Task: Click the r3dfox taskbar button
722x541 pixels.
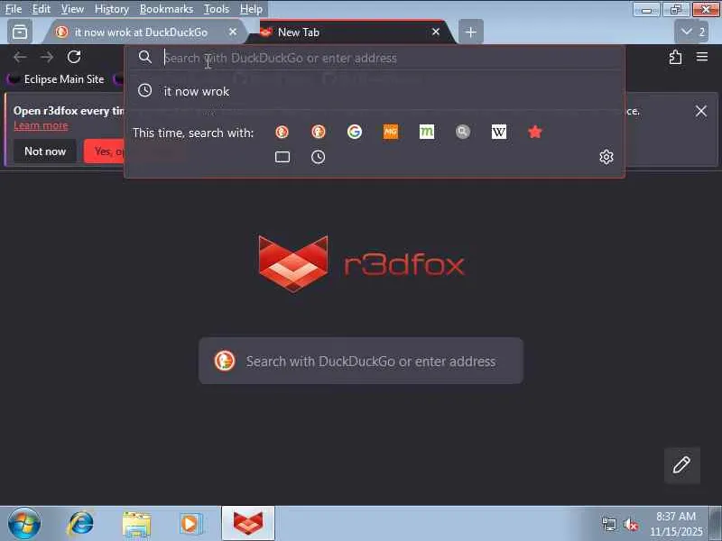Action: point(247,524)
